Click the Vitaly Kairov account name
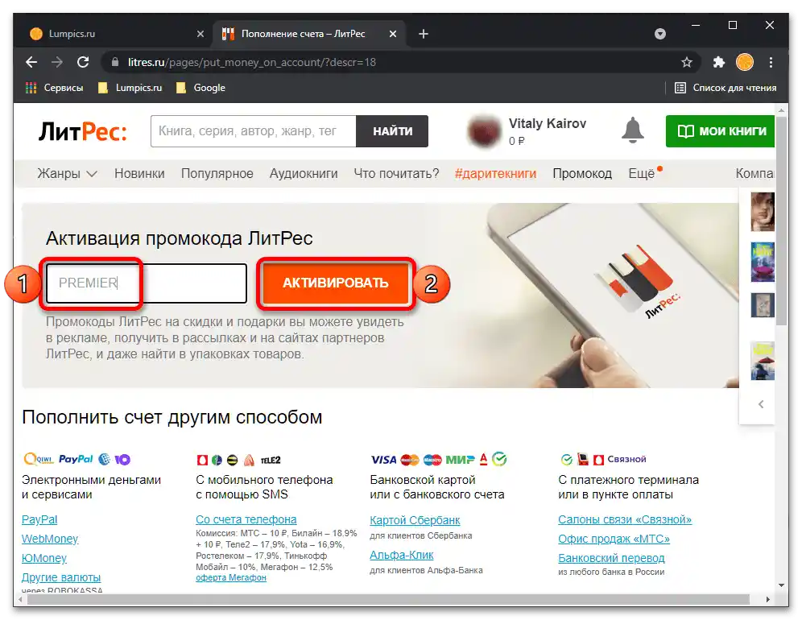 coord(548,124)
